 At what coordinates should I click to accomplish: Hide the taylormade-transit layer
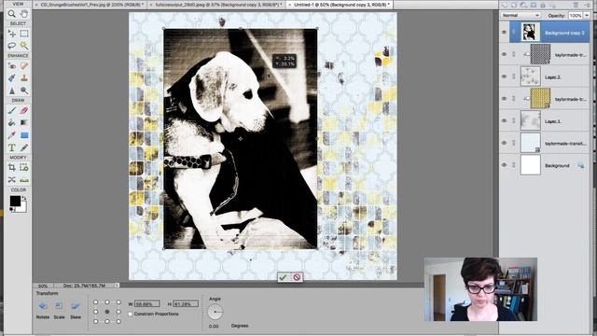coord(504,143)
